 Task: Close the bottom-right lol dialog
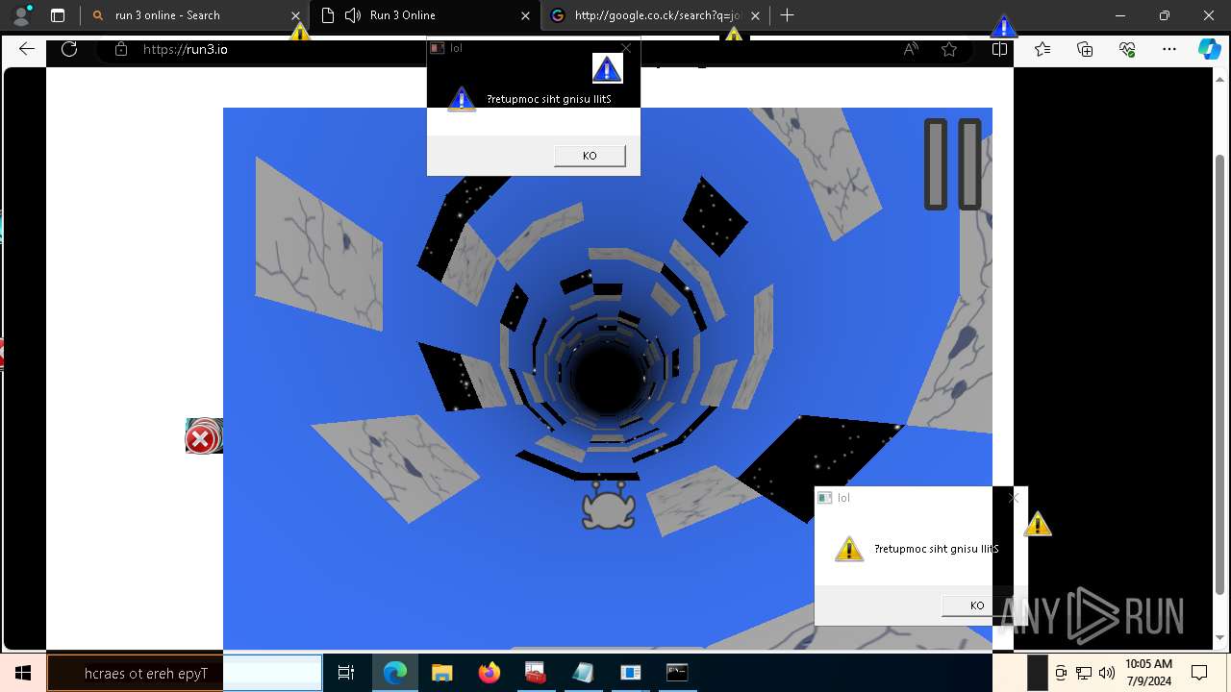tap(1014, 498)
